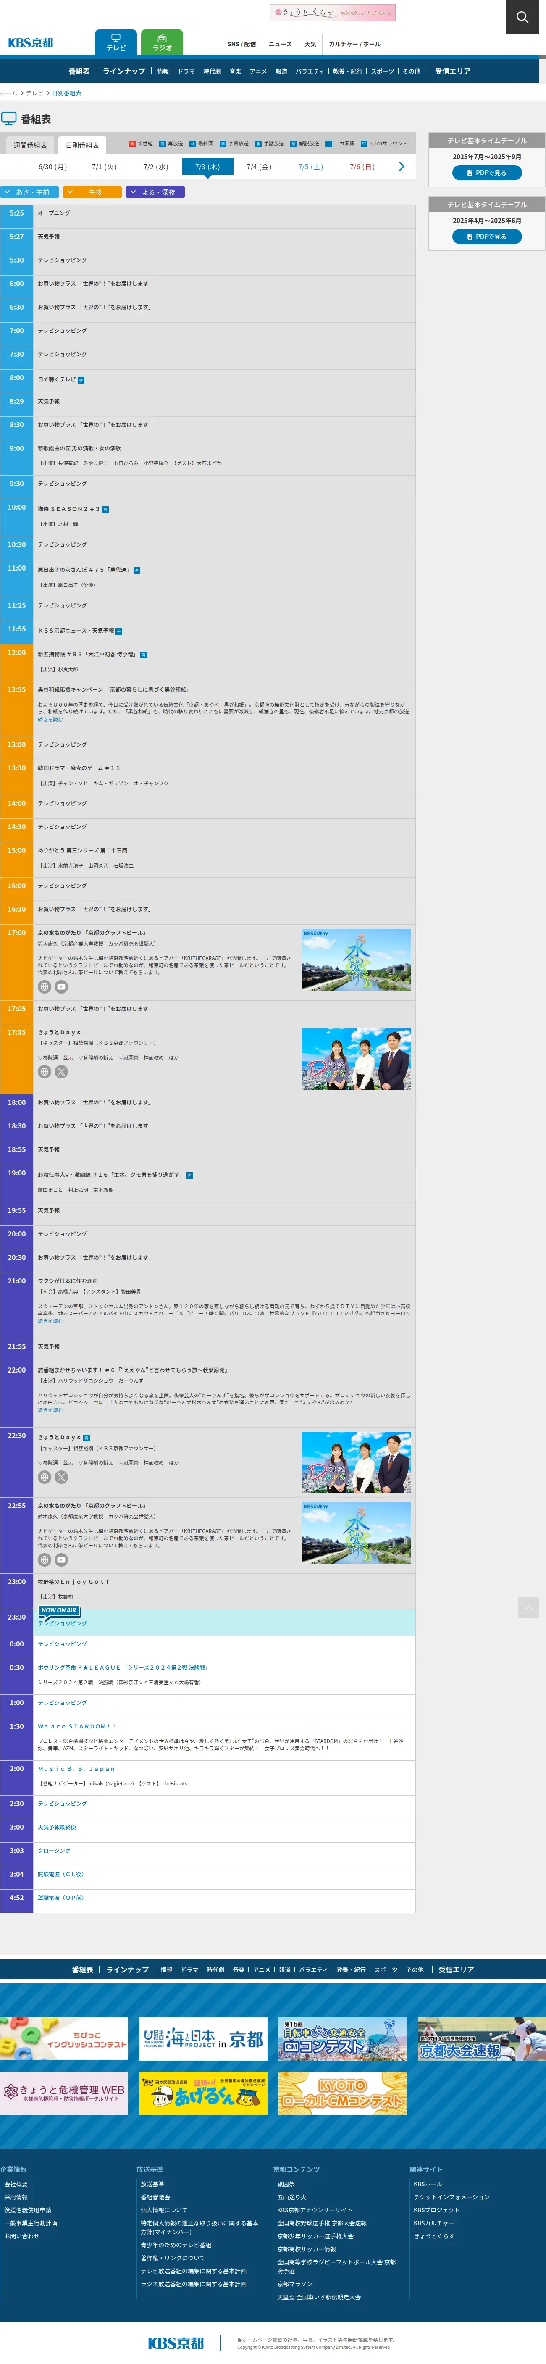Open the search magnifier icon
Viewport: 546px width, 2364px height.
(522, 16)
